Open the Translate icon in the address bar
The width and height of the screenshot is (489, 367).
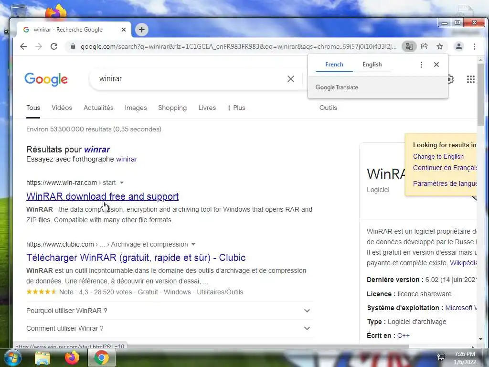tap(409, 46)
